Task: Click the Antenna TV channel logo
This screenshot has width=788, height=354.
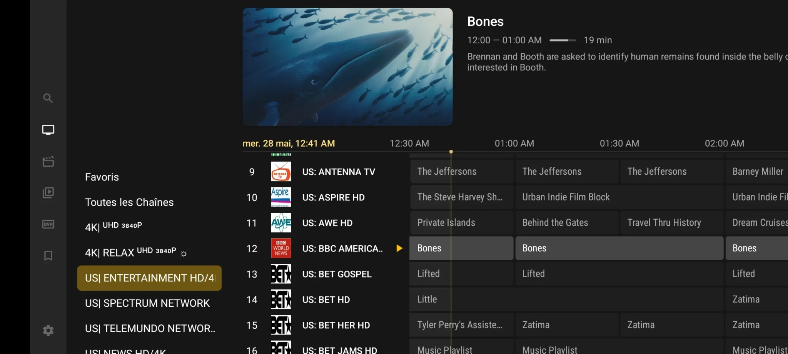Action: (281, 172)
